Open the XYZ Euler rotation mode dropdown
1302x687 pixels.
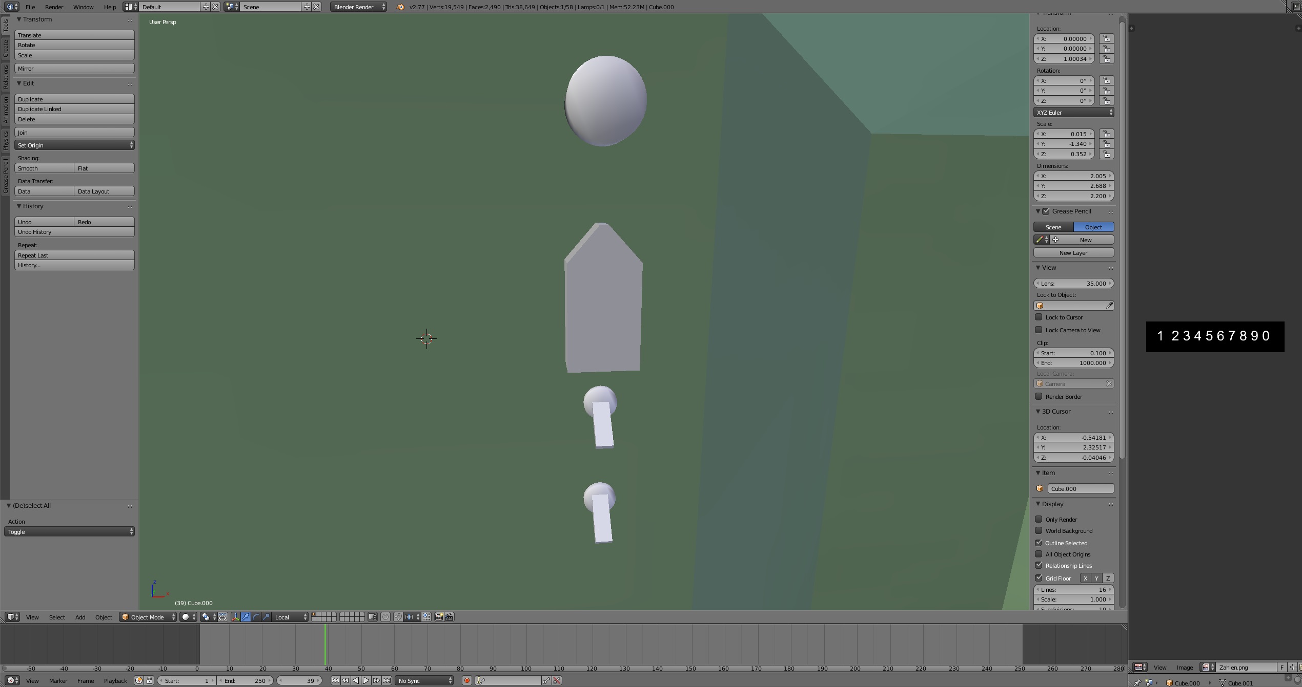click(x=1073, y=113)
